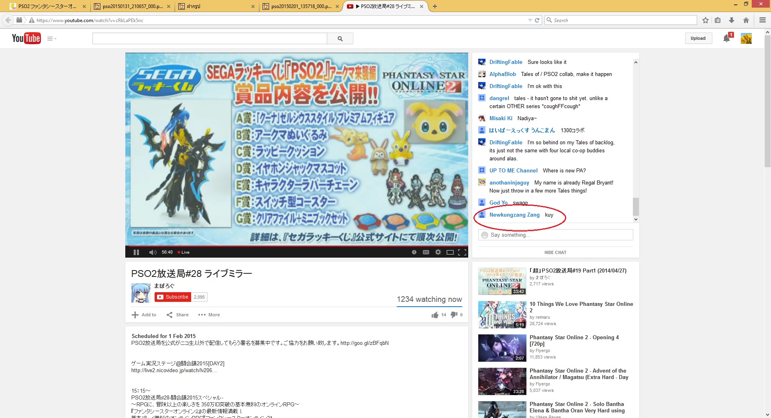771x418 pixels.
Task: Enter fullscreen video mode
Action: click(462, 252)
